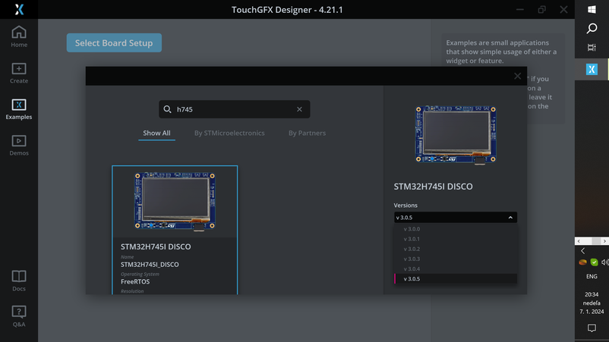609x342 pixels.
Task: Open the Q&A section in sidebar
Action: (x=19, y=316)
